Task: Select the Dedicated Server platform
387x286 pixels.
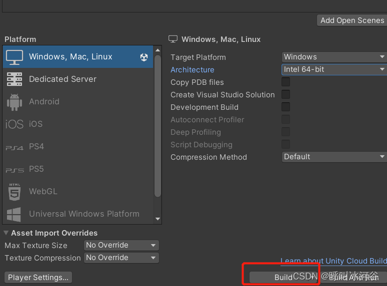Action: (78, 79)
